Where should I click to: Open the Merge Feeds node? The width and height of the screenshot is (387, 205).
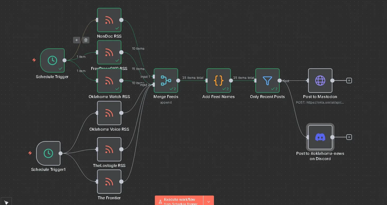coord(166,80)
